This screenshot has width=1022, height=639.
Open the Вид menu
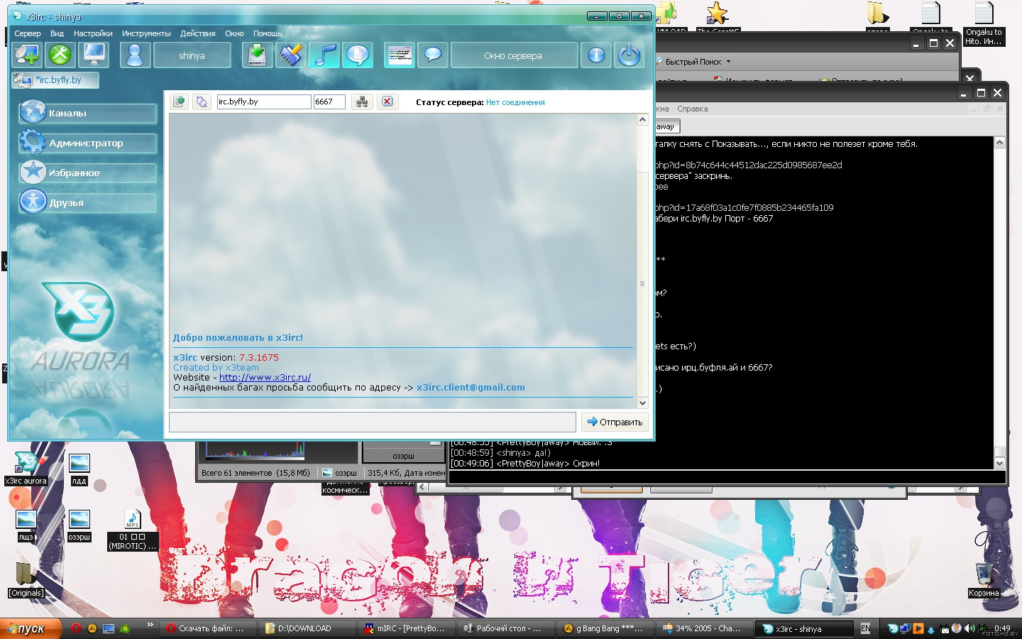click(57, 33)
